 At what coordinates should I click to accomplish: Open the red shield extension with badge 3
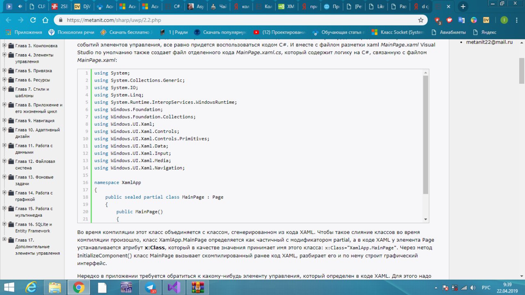(437, 20)
